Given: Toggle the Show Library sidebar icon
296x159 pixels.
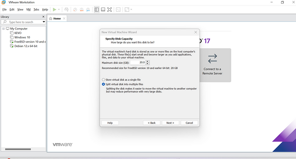Looking at the screenshot, I should click(97, 10).
